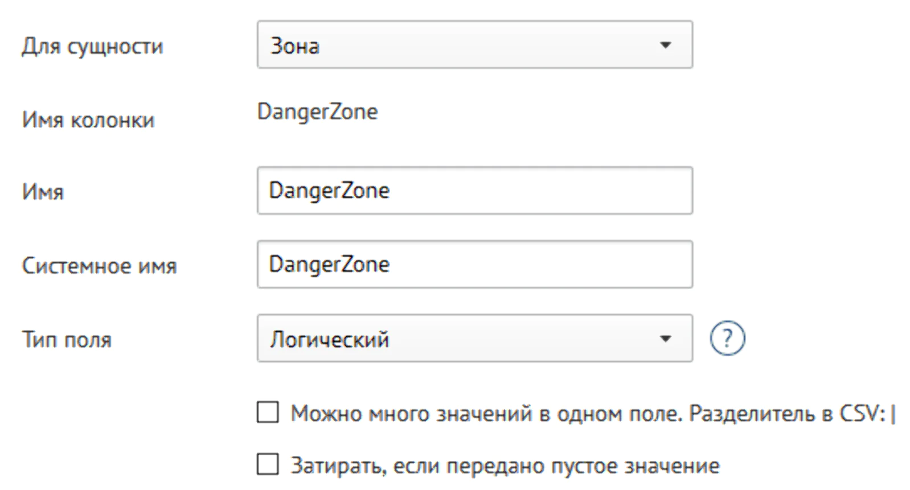Click the Тип поля label
This screenshot has width=910, height=490.
(67, 340)
